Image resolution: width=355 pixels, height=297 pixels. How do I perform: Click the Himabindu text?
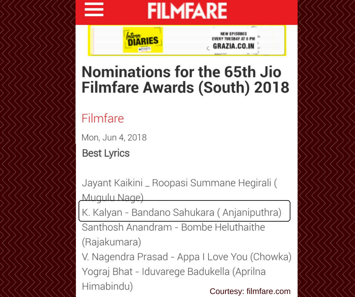[x=107, y=286]
